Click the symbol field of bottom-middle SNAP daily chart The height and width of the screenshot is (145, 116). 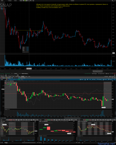[42, 120]
